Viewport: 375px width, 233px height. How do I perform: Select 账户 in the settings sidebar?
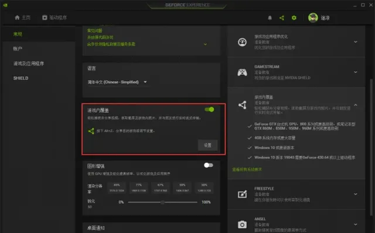pyautogui.click(x=18, y=48)
